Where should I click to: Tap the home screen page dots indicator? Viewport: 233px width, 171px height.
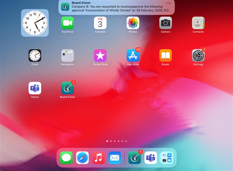pyautogui.click(x=117, y=141)
